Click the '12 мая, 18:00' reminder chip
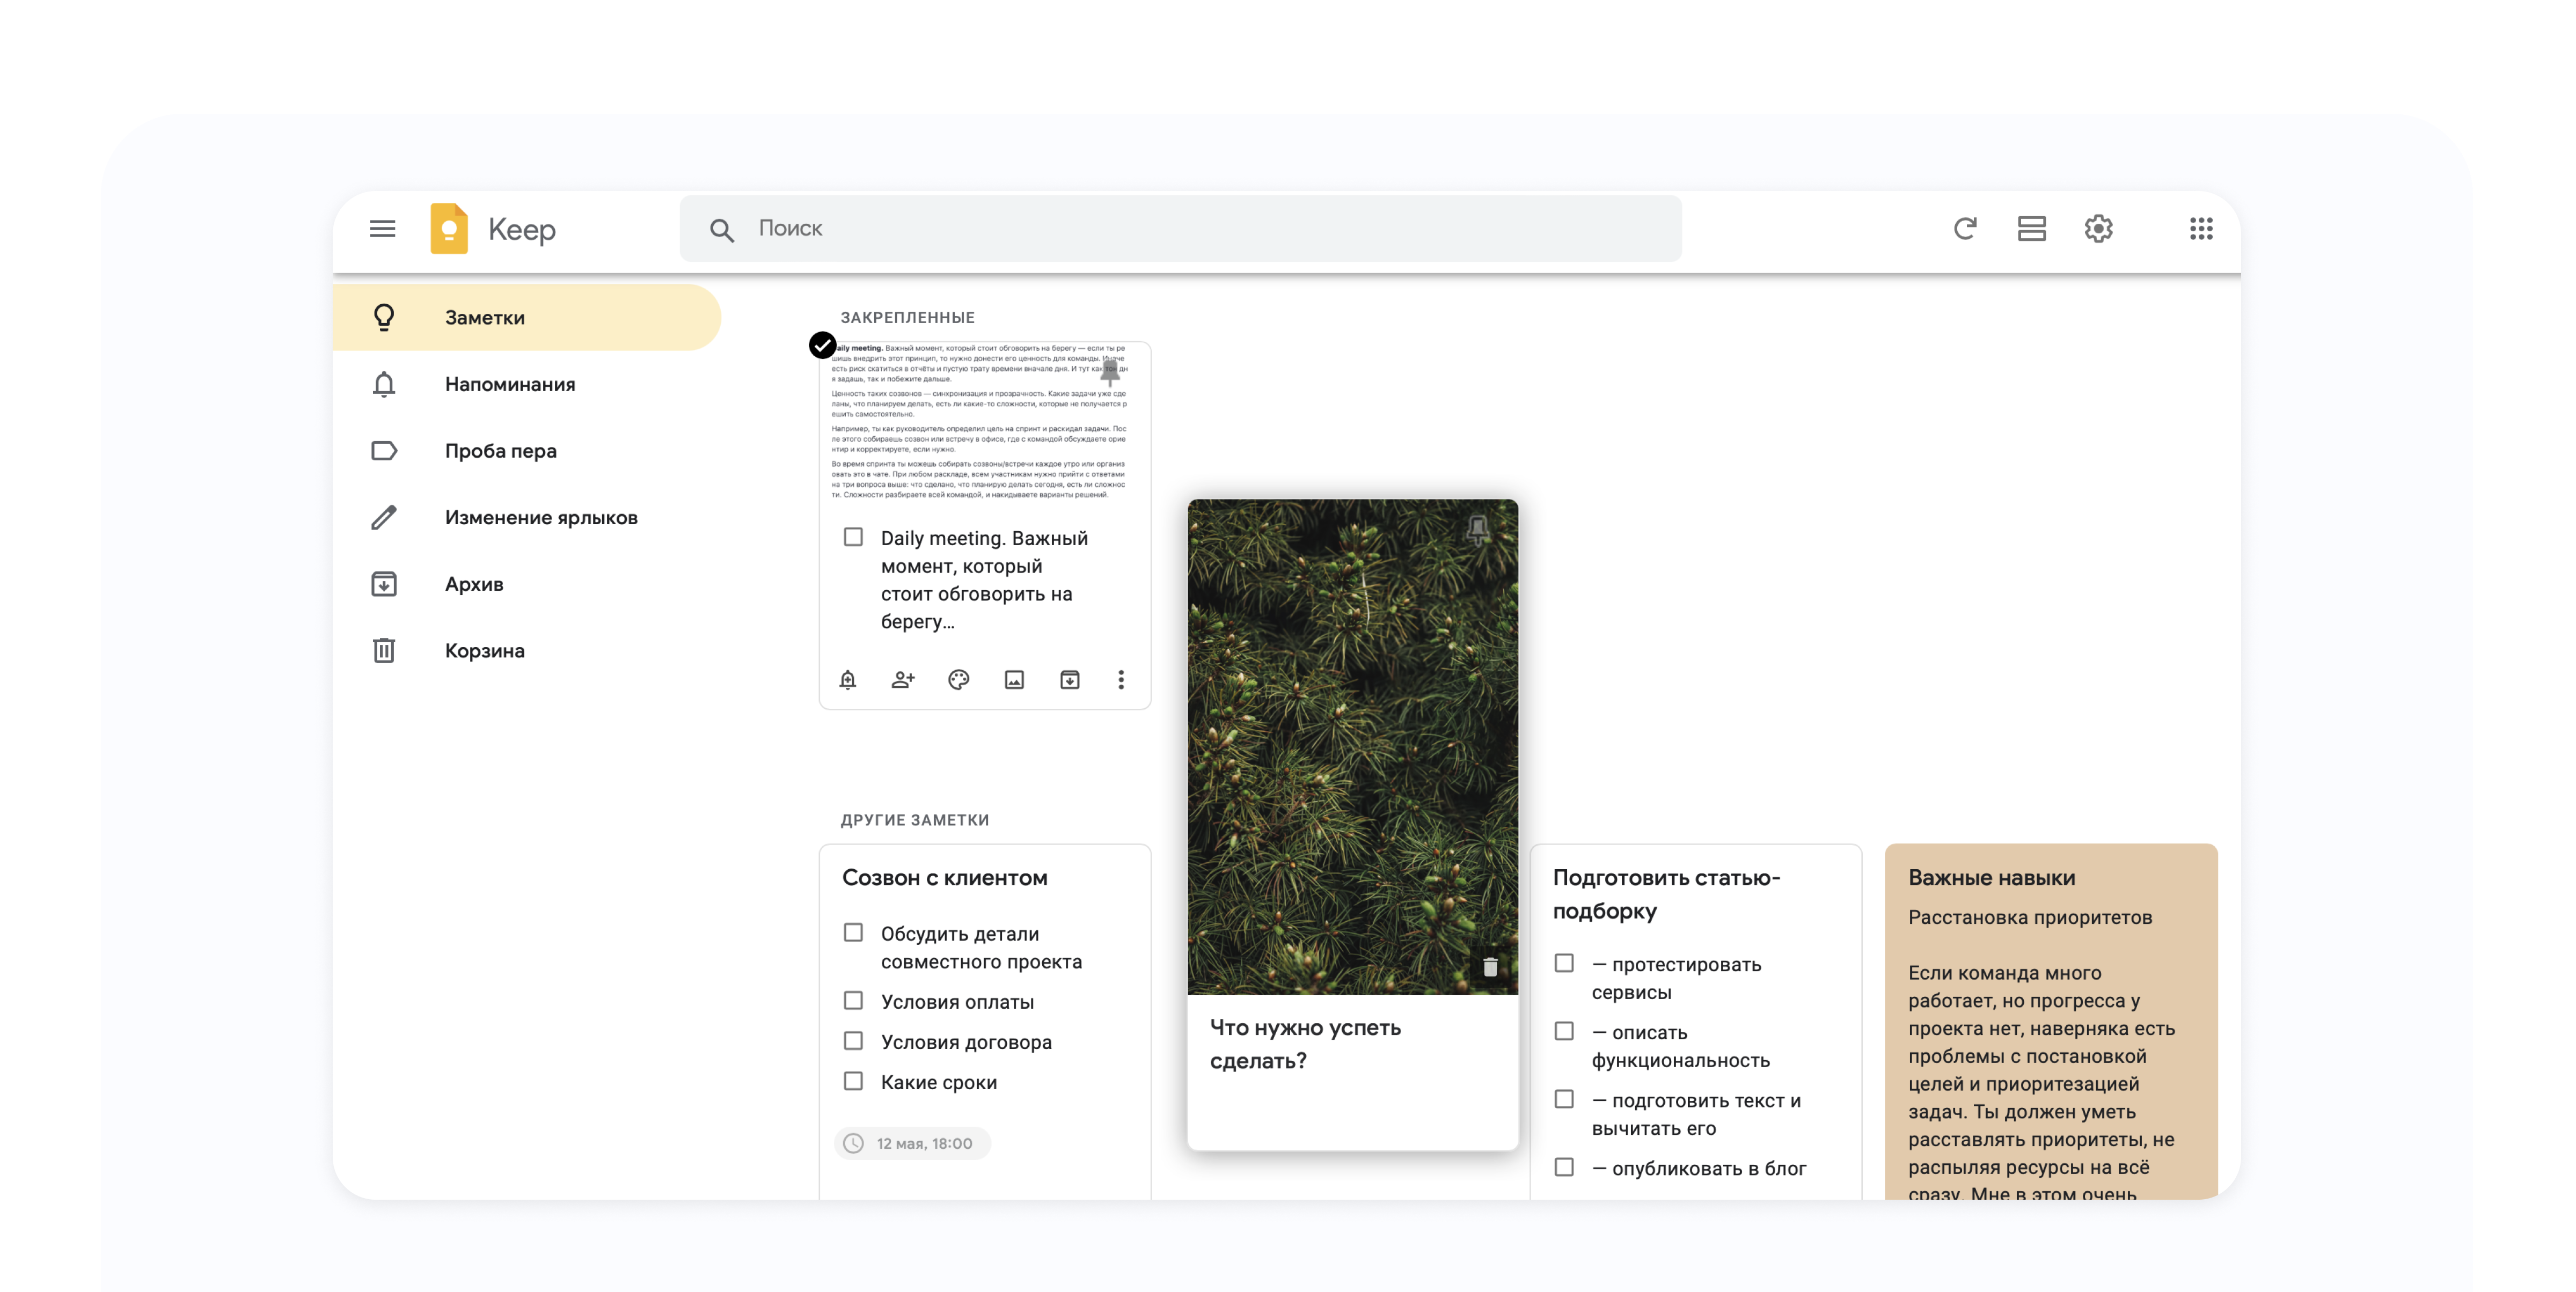Screen dimensions: 2576x1292 click(912, 1143)
